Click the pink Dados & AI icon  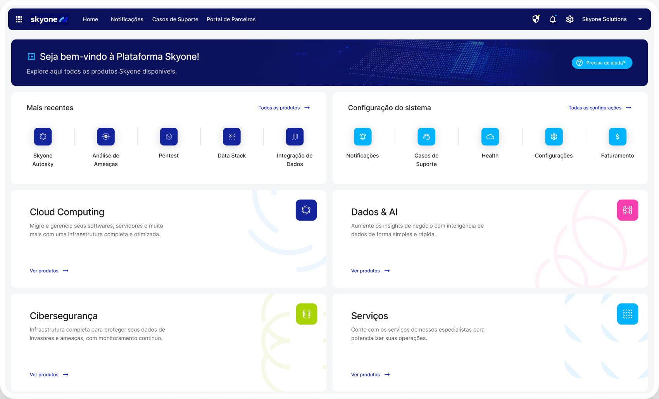click(x=628, y=210)
